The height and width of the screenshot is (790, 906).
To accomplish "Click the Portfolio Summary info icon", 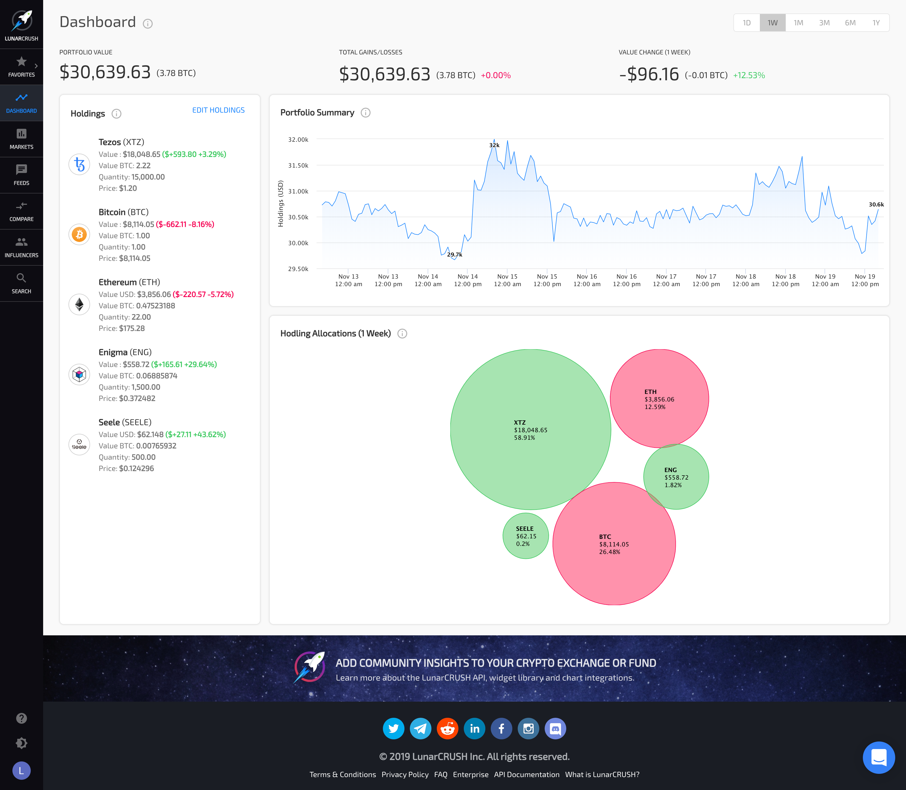I will (x=366, y=112).
